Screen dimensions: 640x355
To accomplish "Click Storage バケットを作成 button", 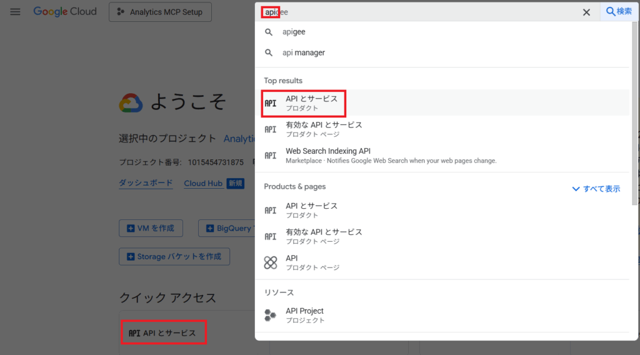I will (174, 256).
